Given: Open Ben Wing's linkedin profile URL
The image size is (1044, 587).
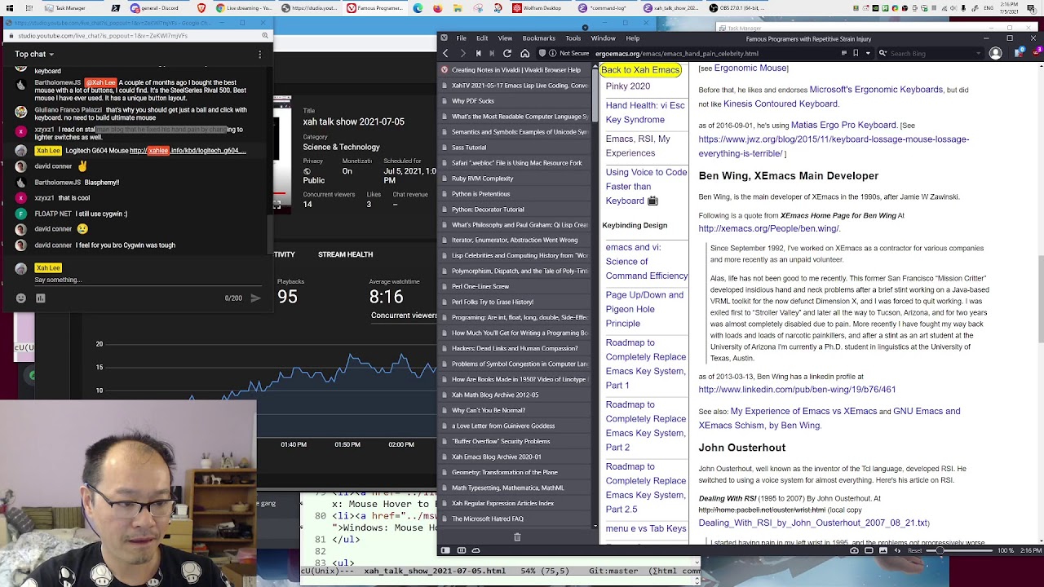Looking at the screenshot, I should (797, 390).
